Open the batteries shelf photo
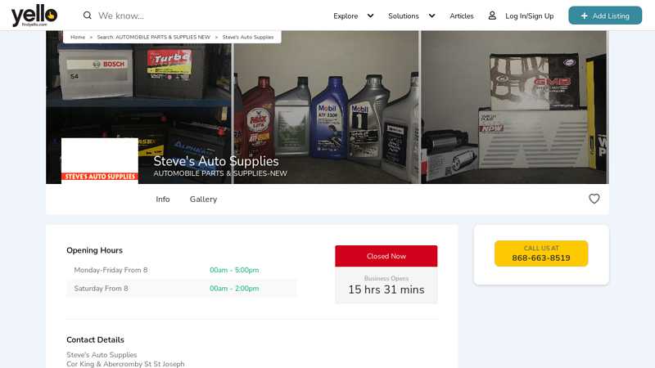655x368 pixels. (x=138, y=107)
